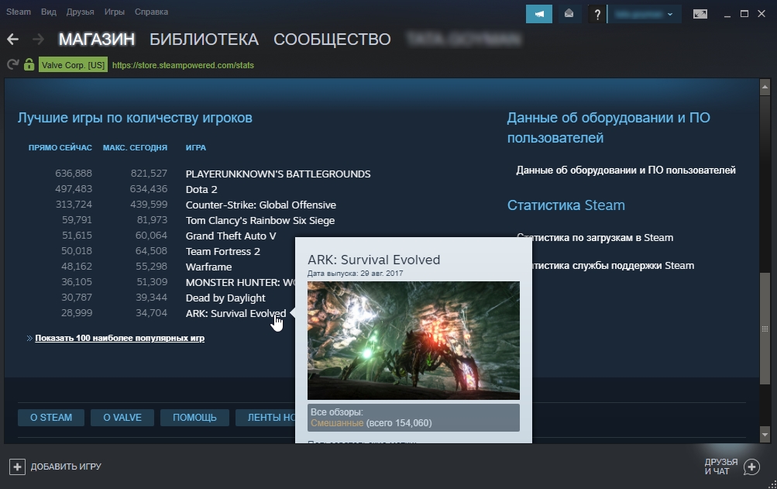This screenshot has height=489, width=777.
Task: Open the announcements megaphone icon
Action: 538,14
